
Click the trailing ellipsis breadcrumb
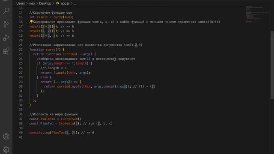75,3
